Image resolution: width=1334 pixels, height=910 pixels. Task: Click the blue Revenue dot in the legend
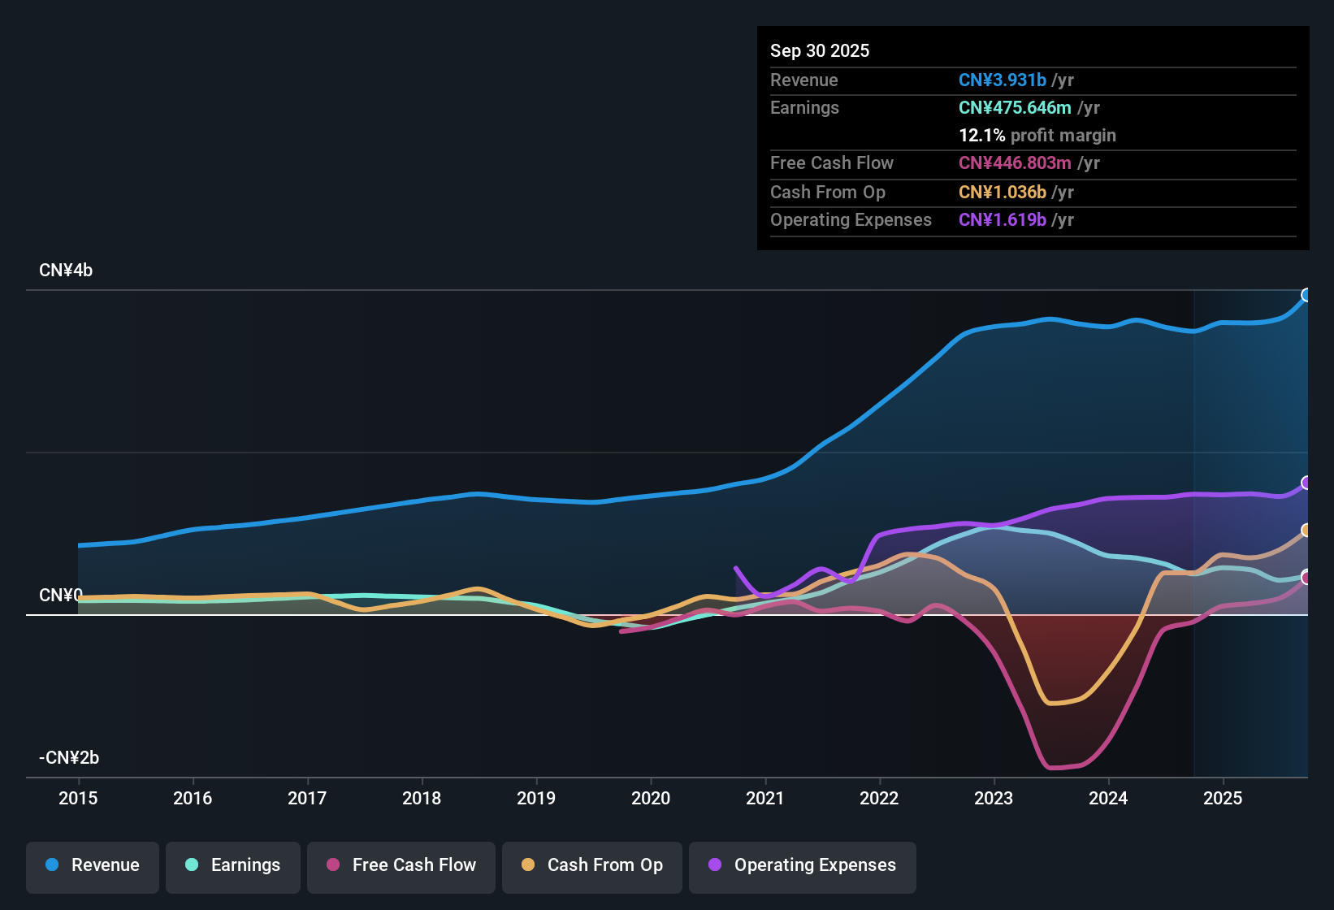coord(51,865)
